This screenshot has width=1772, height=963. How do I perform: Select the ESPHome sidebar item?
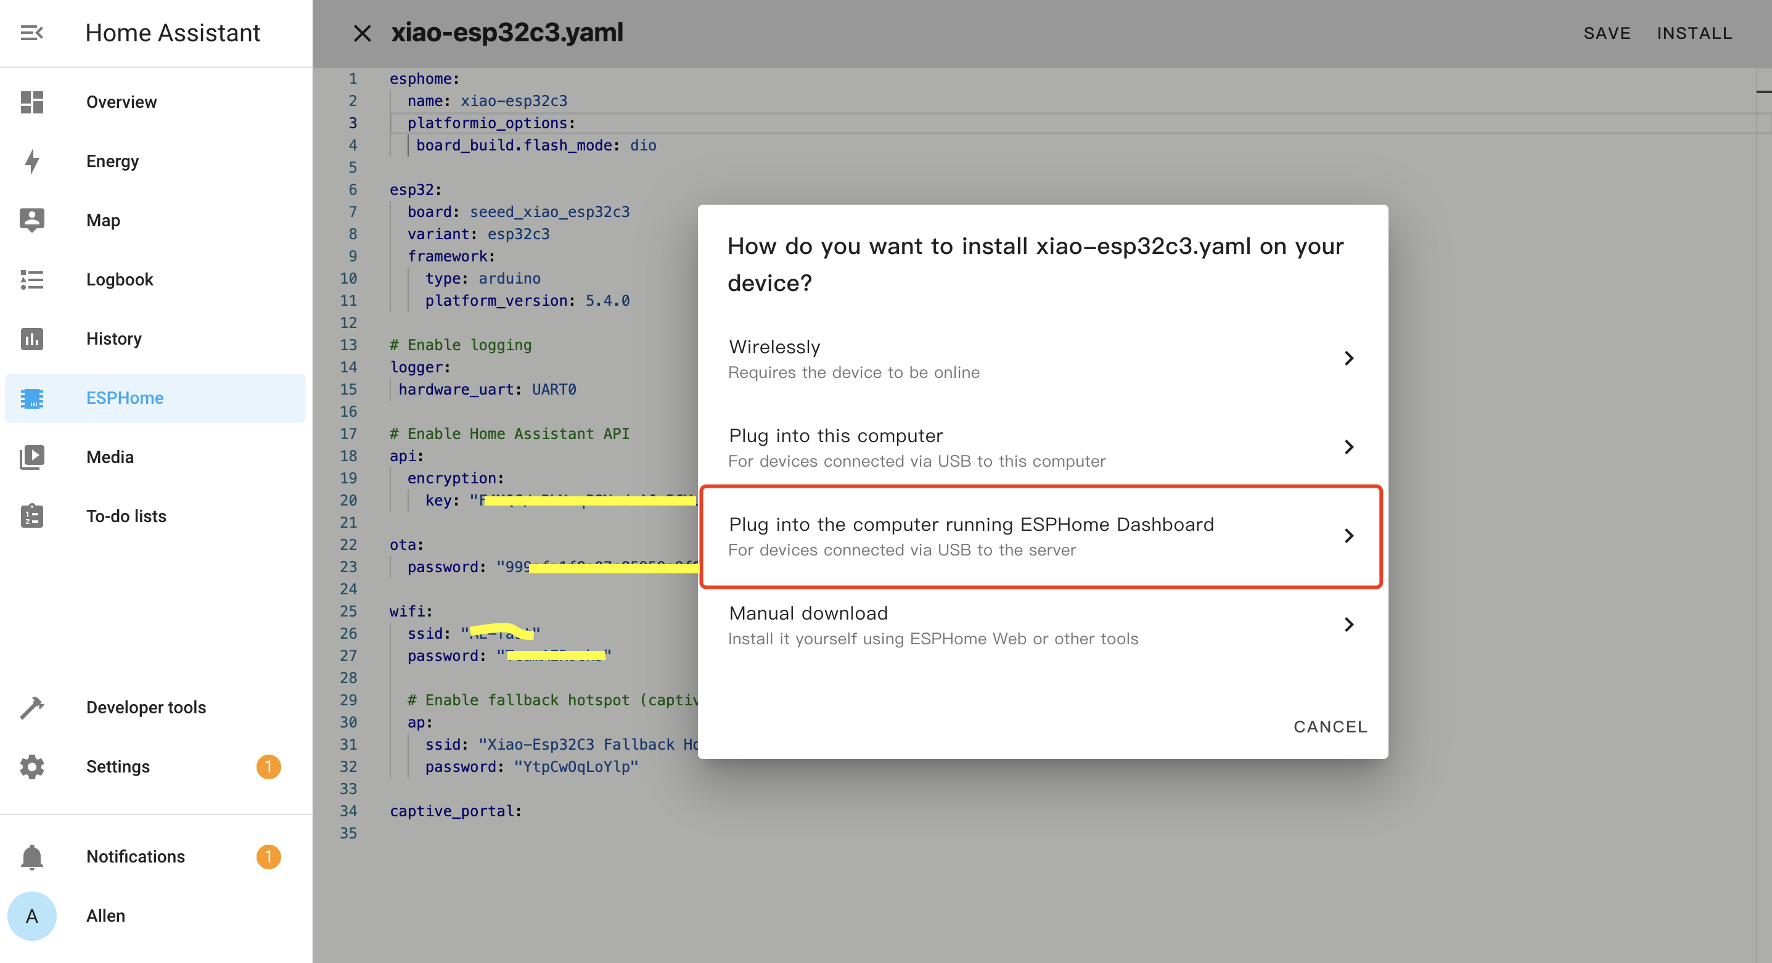pyautogui.click(x=155, y=398)
